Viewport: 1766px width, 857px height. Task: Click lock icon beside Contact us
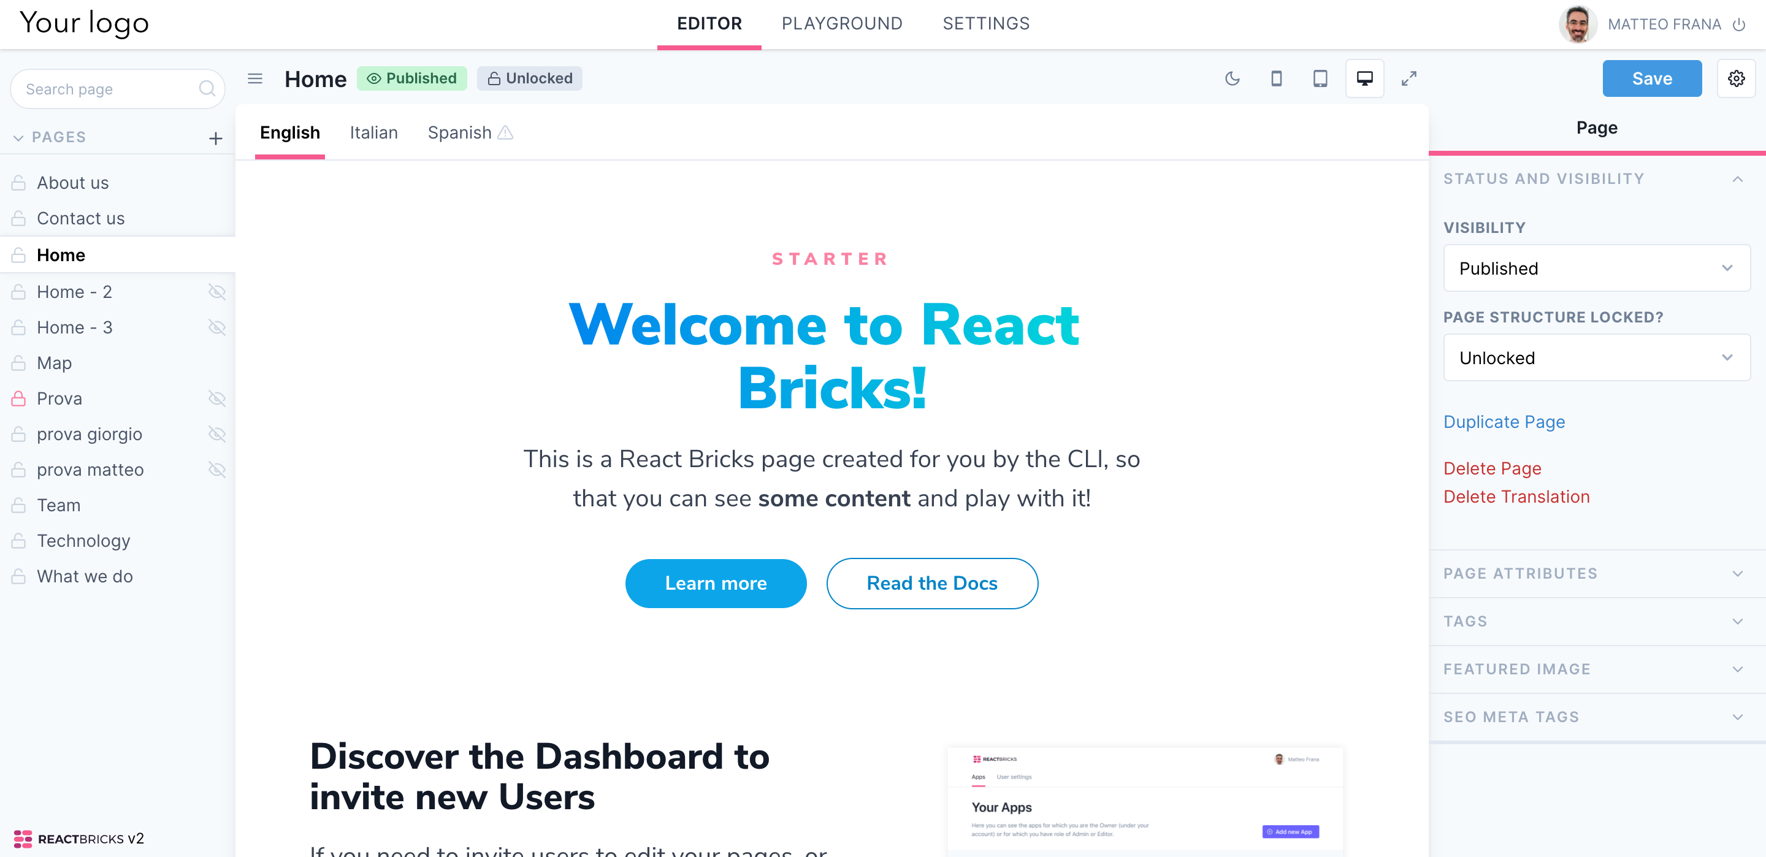coord(18,219)
